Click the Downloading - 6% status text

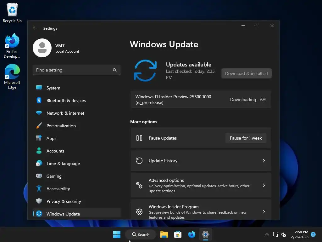tap(248, 100)
